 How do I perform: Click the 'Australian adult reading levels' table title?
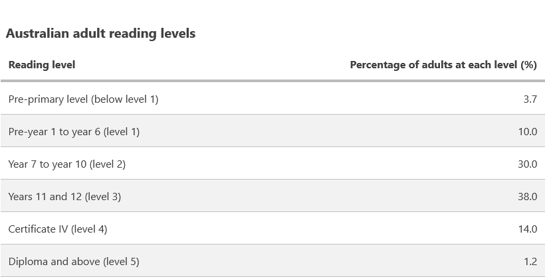coord(100,33)
